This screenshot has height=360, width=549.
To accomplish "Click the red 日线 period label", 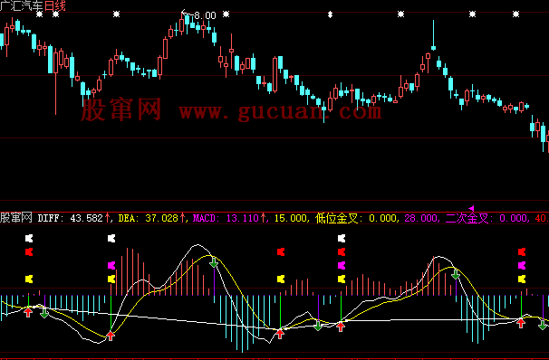I will 55,5.
